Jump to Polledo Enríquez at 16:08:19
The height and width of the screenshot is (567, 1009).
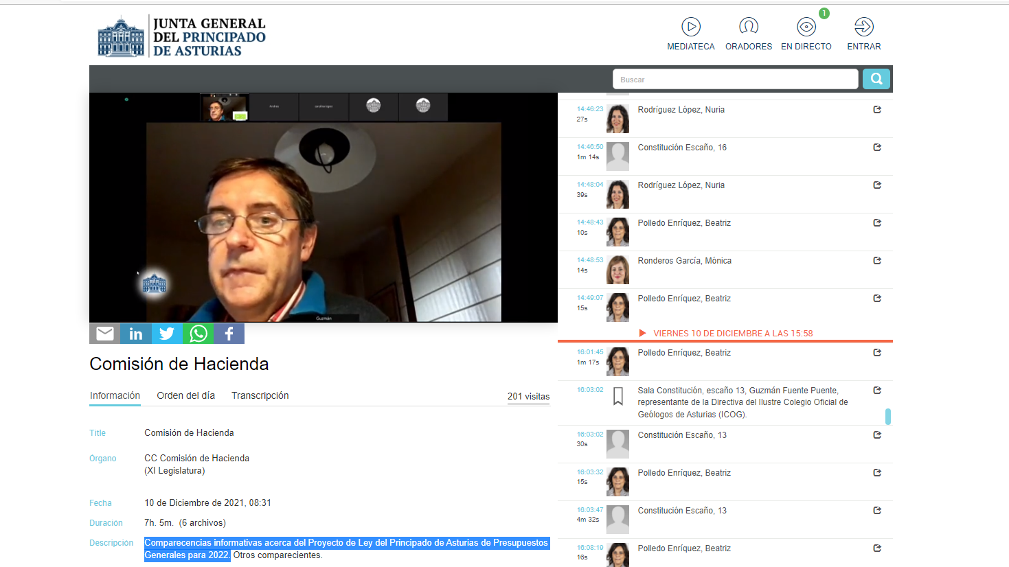684,548
